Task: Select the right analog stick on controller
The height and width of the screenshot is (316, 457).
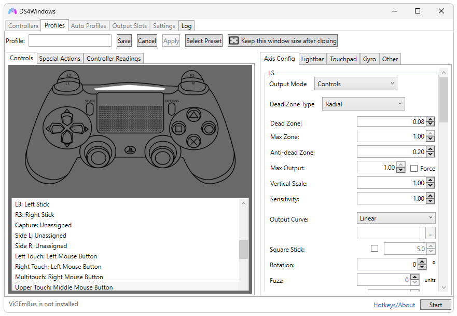Action: coord(162,157)
